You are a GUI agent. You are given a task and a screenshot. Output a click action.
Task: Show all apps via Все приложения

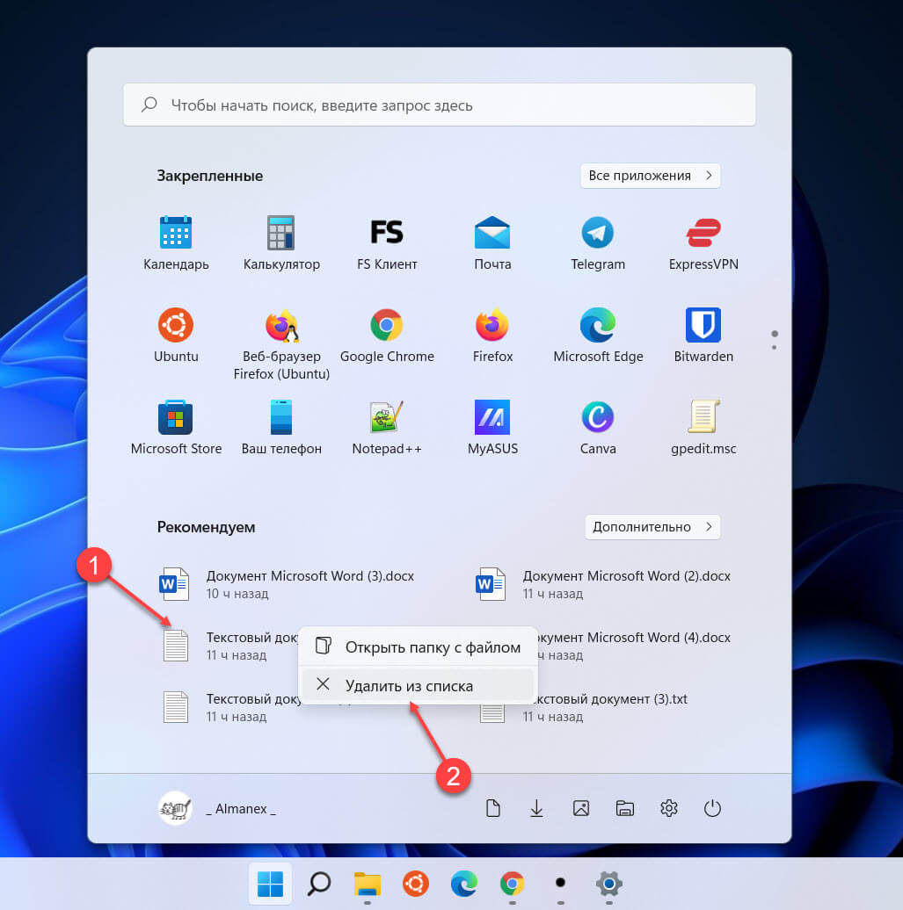click(x=651, y=176)
